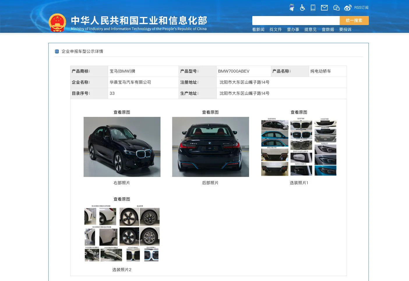
Task: Open the mobile version phone icon
Action: point(313,8)
